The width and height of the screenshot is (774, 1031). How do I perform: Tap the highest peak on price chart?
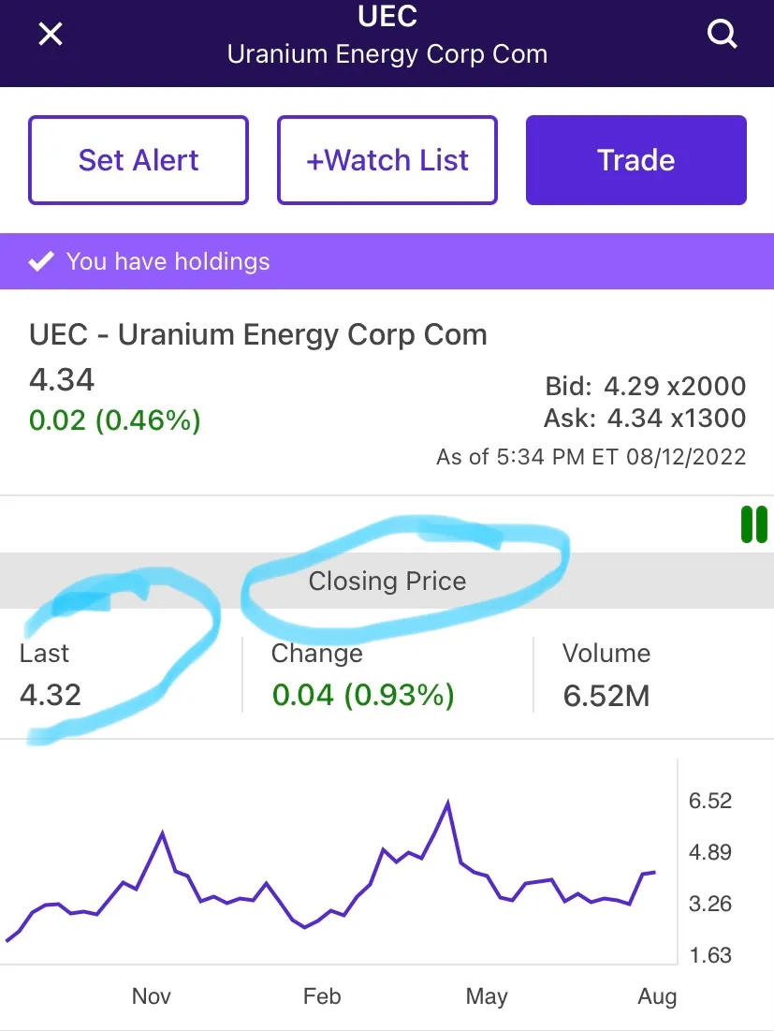pos(448,803)
